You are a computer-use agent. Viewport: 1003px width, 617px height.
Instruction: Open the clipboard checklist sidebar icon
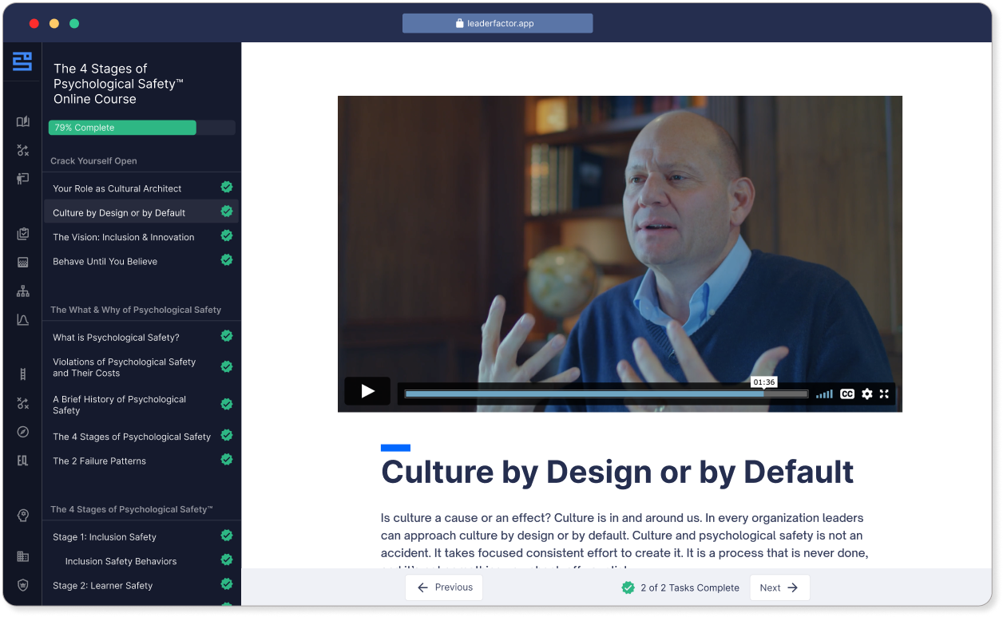point(23,234)
